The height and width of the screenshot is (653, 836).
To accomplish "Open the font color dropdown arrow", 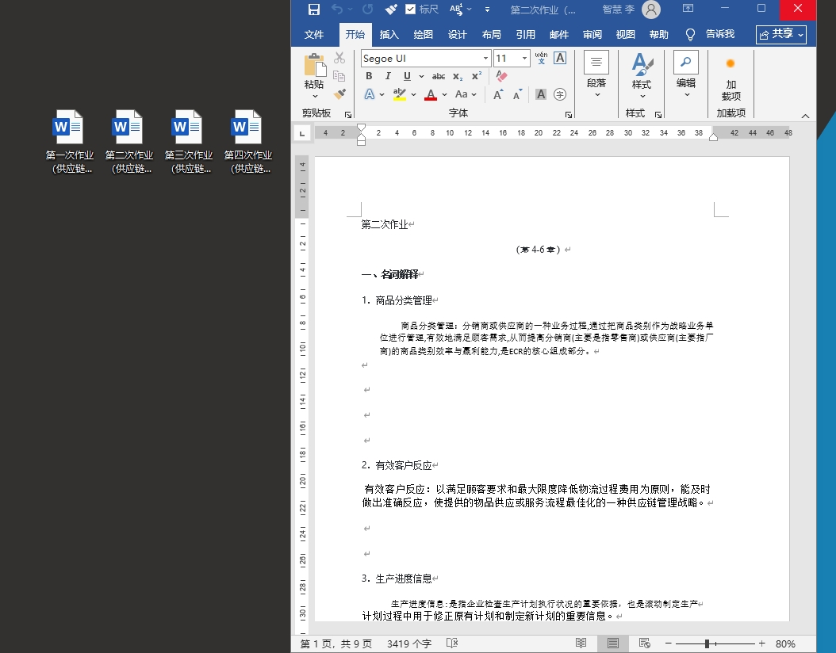I will 444,95.
